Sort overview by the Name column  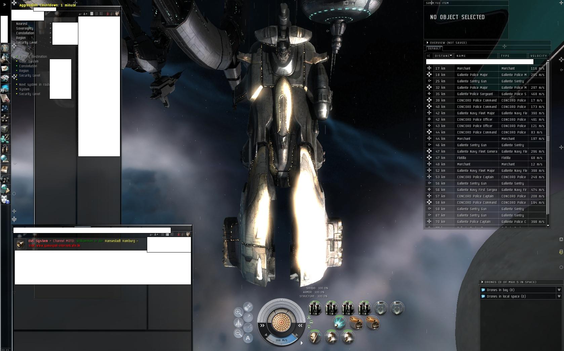(476, 56)
